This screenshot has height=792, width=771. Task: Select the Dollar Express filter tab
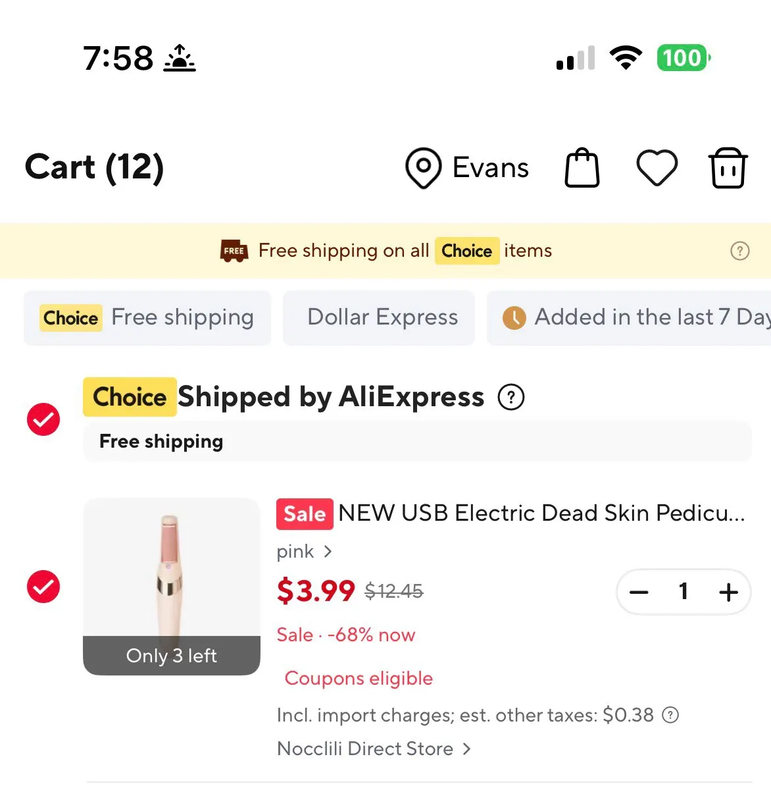click(379, 317)
